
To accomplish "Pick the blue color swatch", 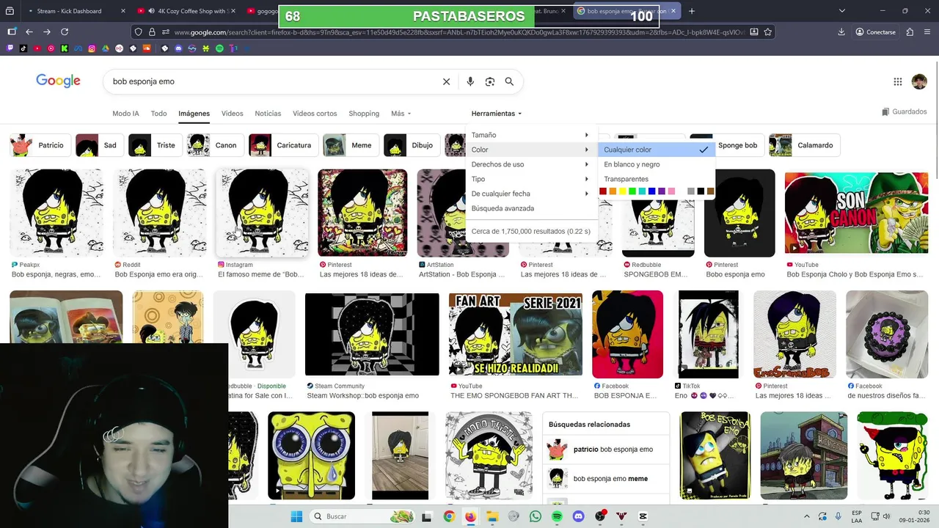I will pos(651,191).
